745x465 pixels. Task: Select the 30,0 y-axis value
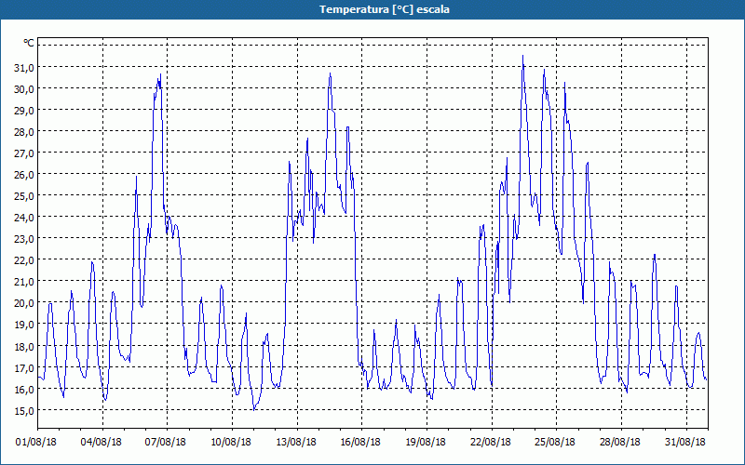[x=24, y=88]
